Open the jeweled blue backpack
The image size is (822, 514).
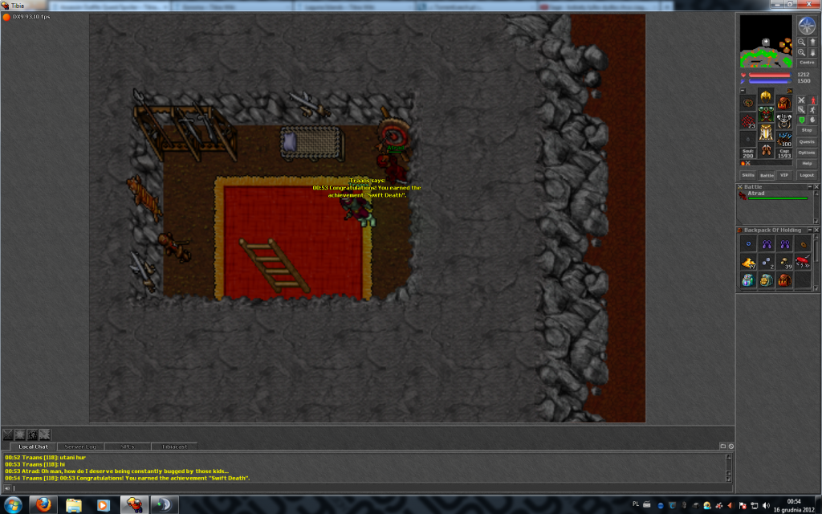coord(749,280)
